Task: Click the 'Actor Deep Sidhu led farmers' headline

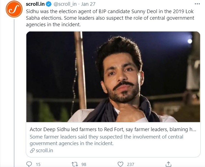Action: pyautogui.click(x=113, y=129)
